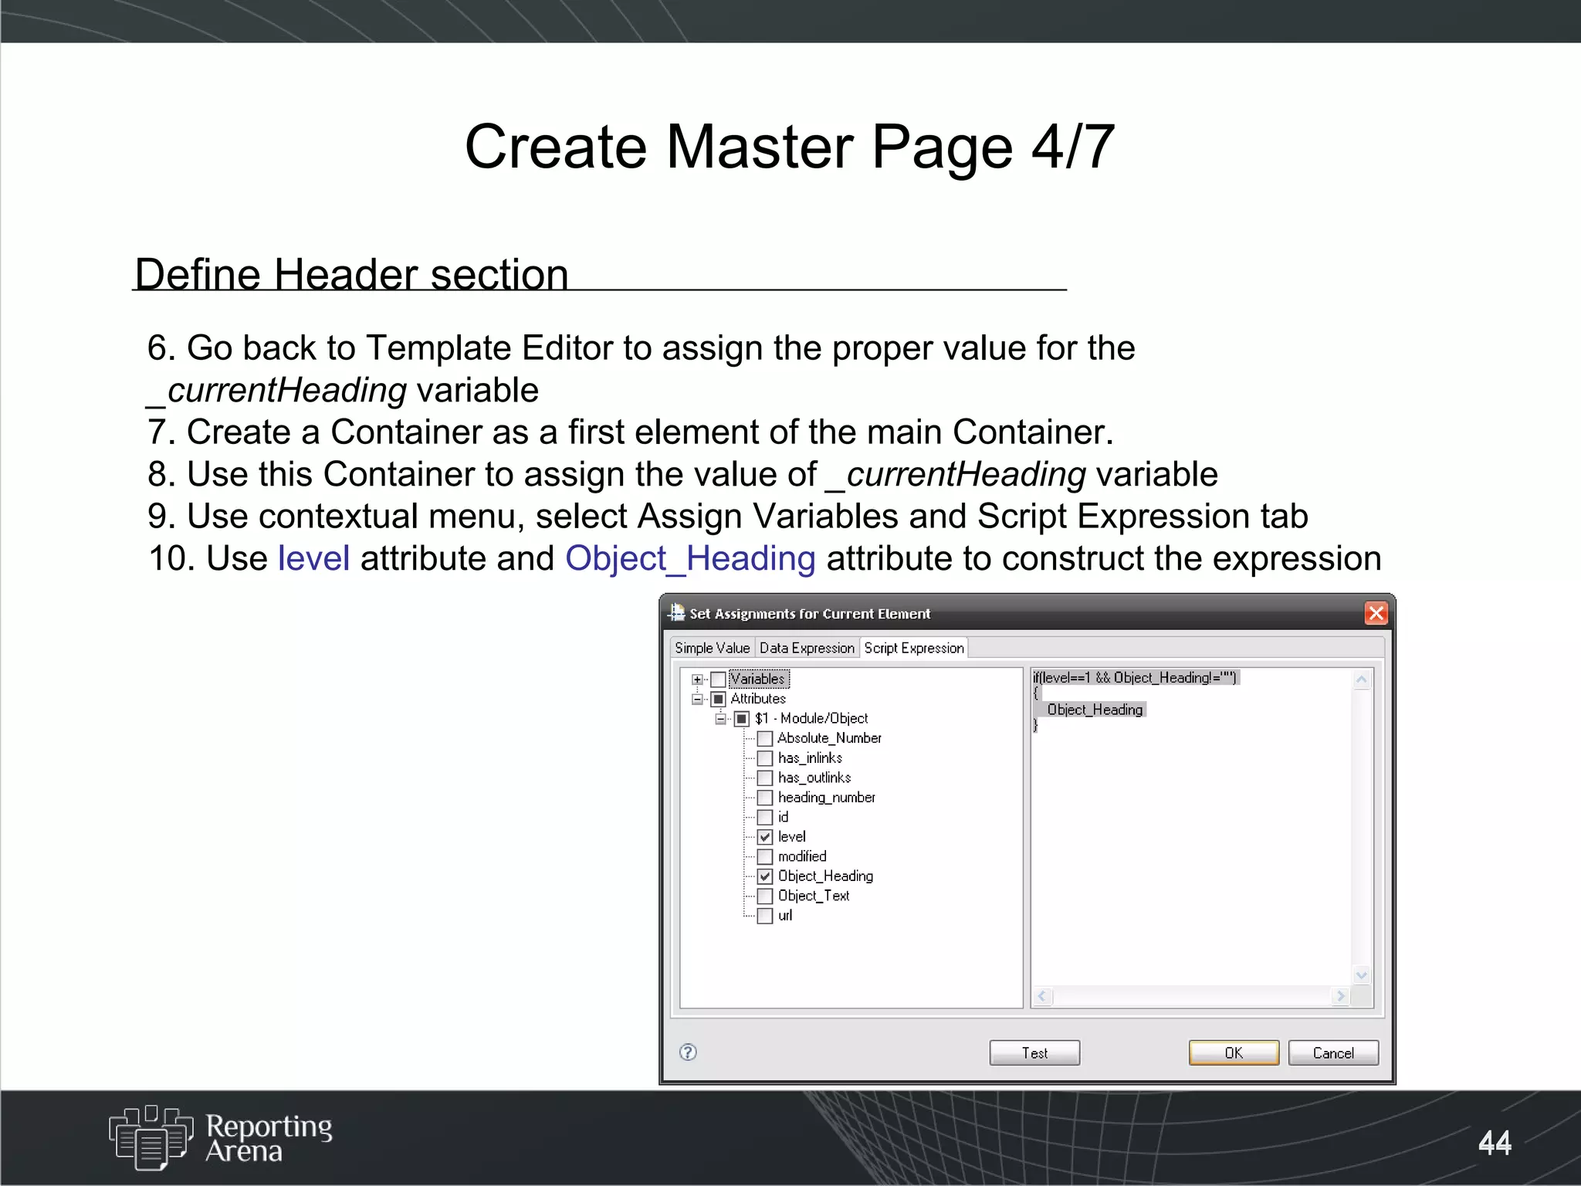The height and width of the screenshot is (1186, 1581).
Task: Check the modified attribute checkbox
Action: pos(765,856)
